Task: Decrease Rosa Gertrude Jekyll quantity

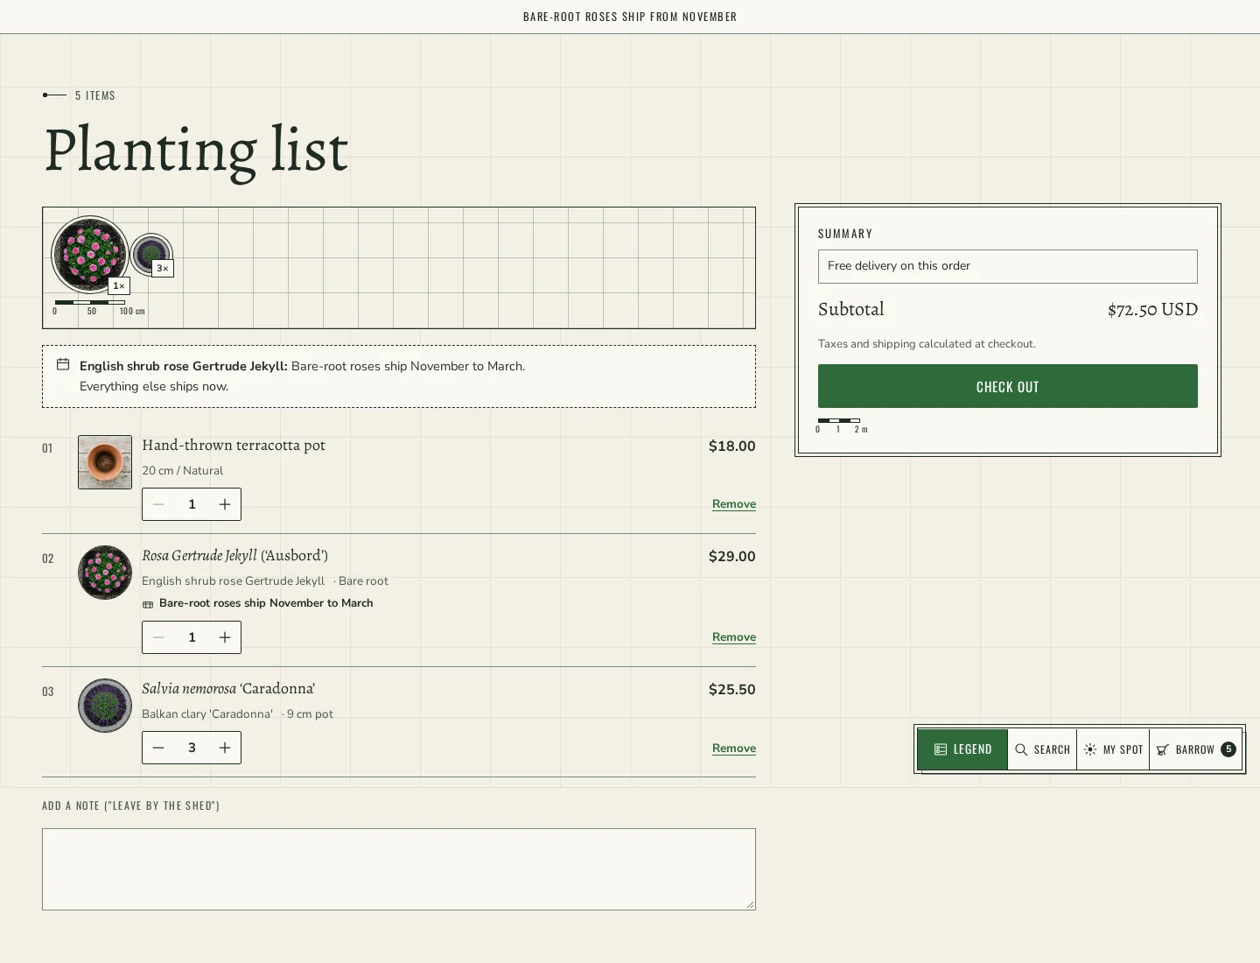Action: tap(158, 637)
